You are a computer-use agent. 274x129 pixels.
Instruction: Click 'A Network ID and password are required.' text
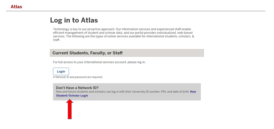pyautogui.click(x=78, y=77)
